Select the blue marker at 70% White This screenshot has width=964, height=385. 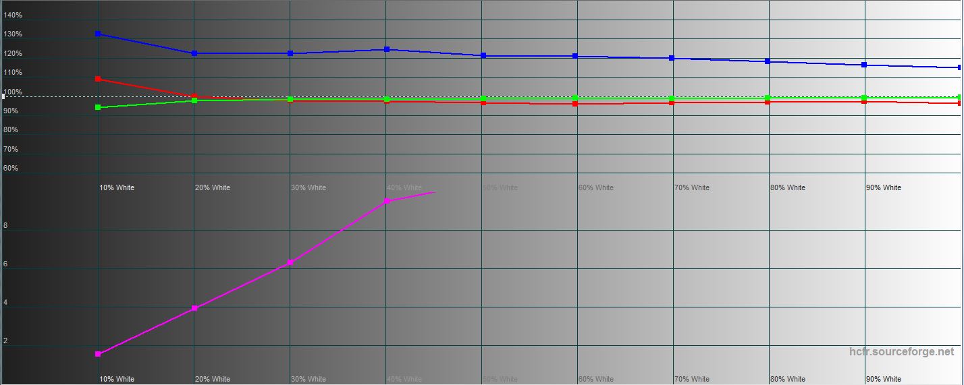pos(672,58)
